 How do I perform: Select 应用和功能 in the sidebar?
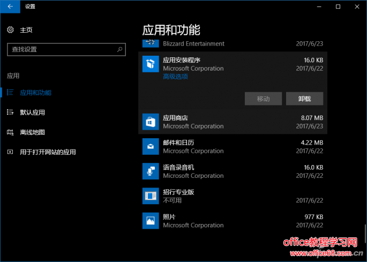click(35, 93)
